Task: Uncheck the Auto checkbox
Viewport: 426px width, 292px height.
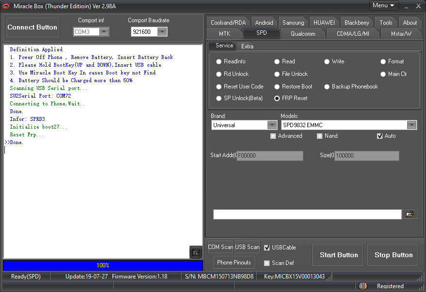Action: pyautogui.click(x=380, y=136)
